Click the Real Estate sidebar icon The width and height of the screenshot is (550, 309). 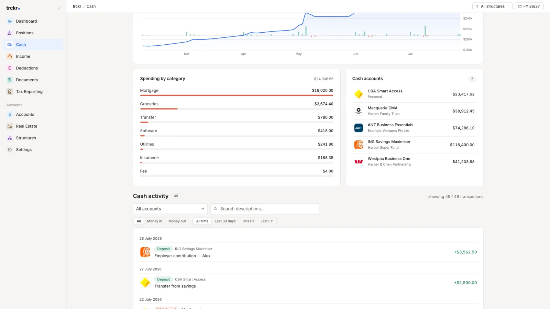pyautogui.click(x=10, y=126)
